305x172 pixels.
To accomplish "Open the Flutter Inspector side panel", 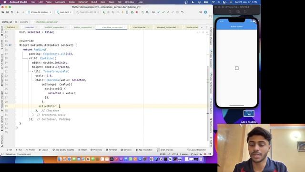I will click(211, 58).
